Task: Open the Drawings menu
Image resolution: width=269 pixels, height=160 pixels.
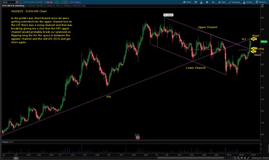Action: (235, 2)
